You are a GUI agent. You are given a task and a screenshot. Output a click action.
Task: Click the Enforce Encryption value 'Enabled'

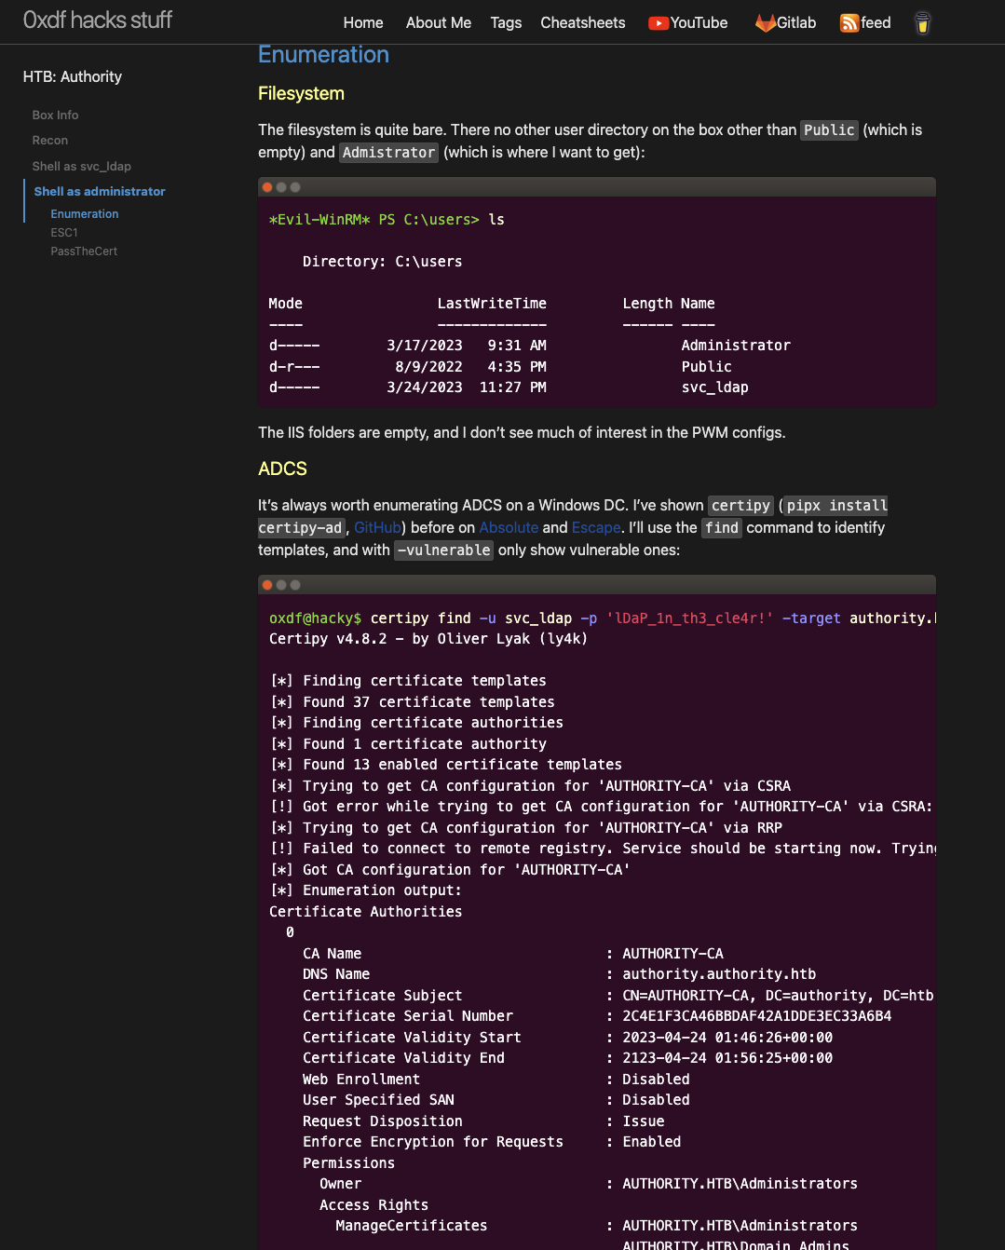click(x=652, y=1142)
